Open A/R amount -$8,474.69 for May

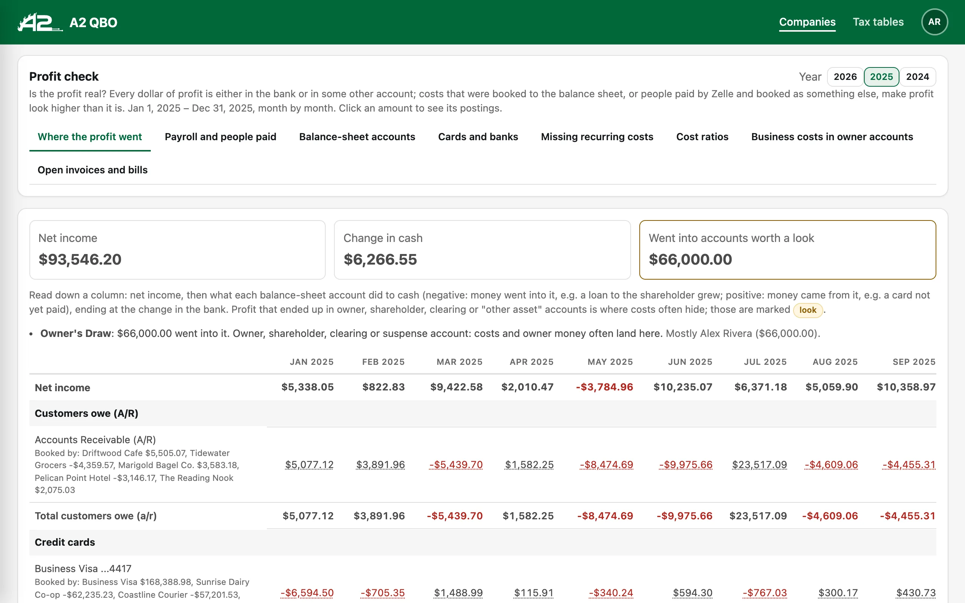click(x=607, y=465)
